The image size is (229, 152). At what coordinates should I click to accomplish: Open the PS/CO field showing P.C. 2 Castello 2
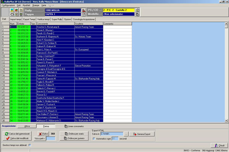[x=119, y=10]
